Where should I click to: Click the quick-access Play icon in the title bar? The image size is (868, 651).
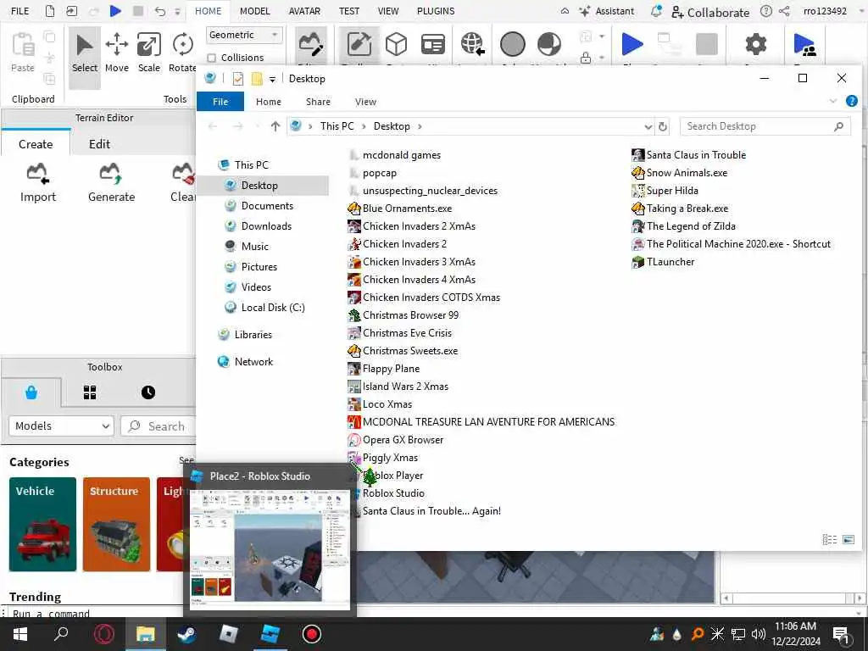(115, 11)
